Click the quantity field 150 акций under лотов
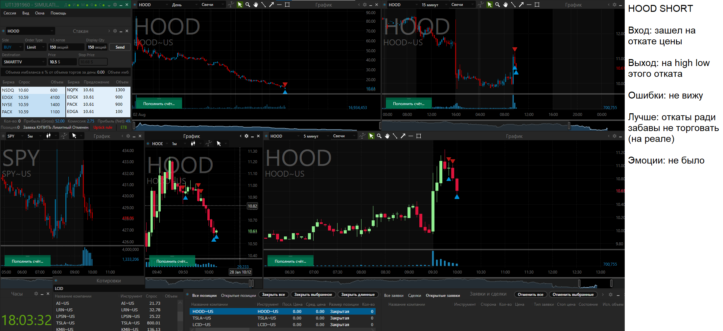 coord(66,47)
